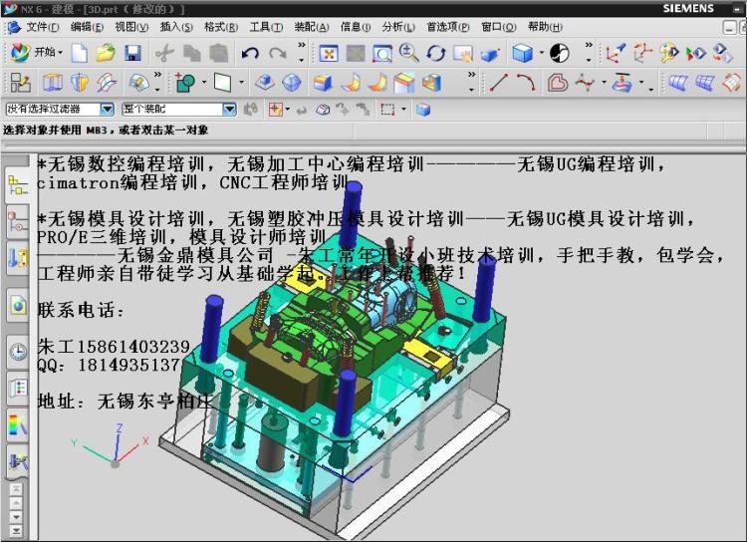747x542 pixels.
Task: Redo the action with the right arrow
Action: coord(278,53)
